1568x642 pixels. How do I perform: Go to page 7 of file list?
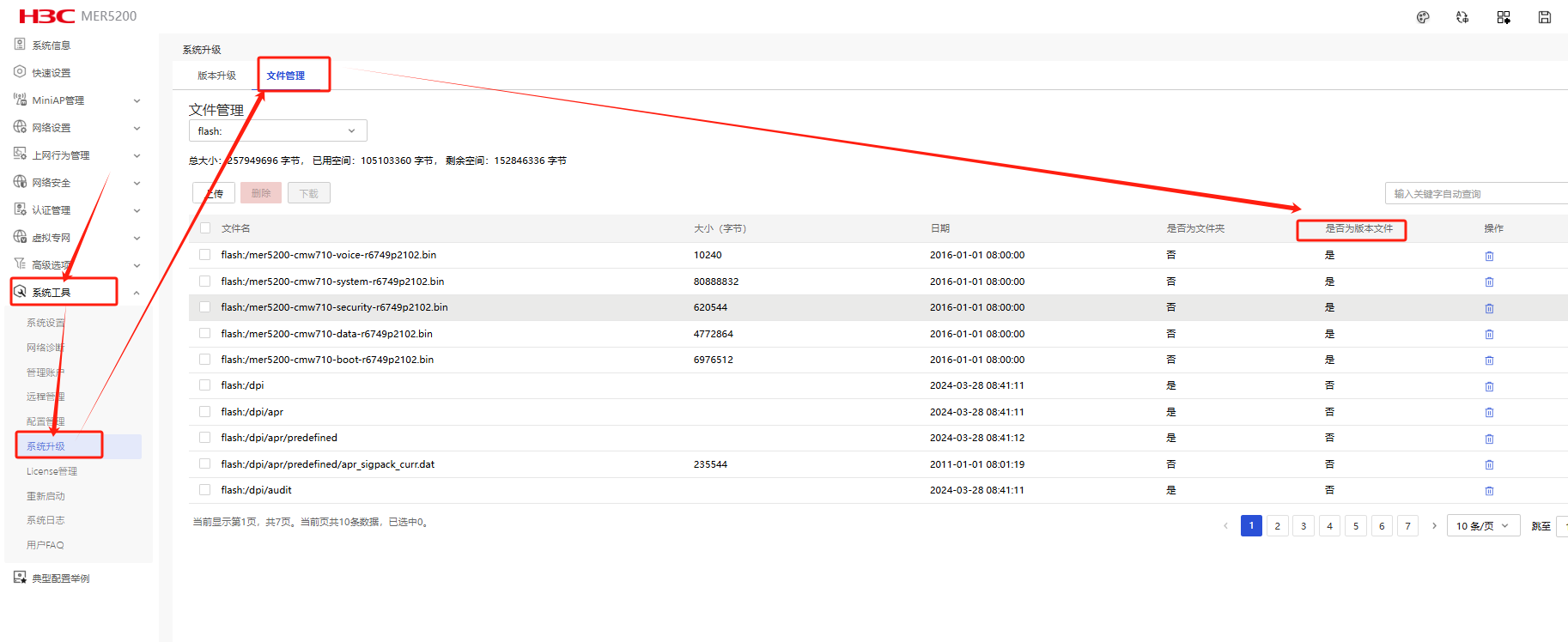click(1408, 525)
